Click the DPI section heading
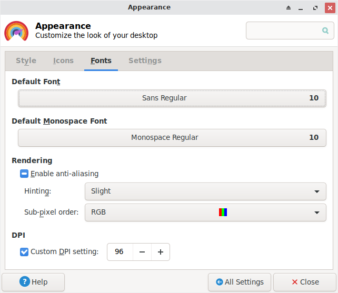338x293 pixels. [x=18, y=235]
